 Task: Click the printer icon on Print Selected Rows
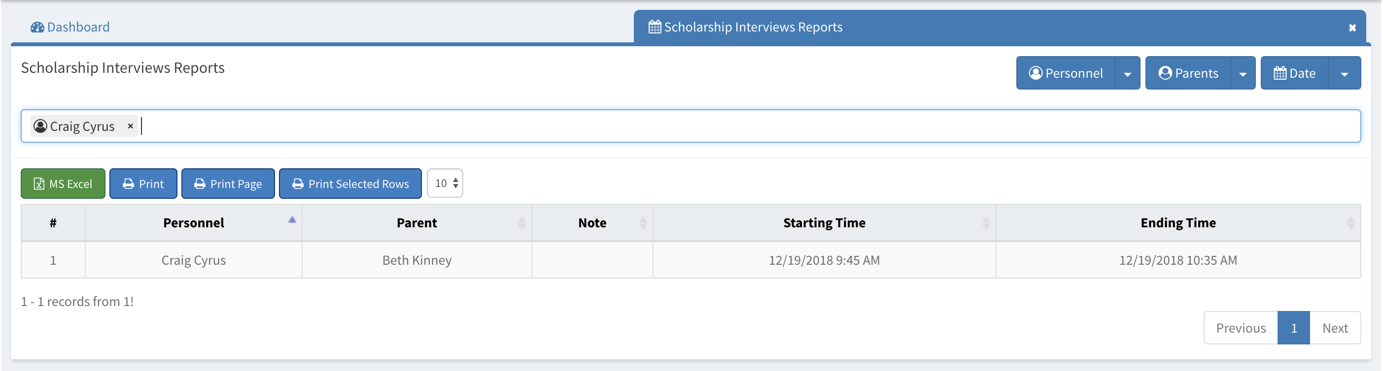point(298,184)
